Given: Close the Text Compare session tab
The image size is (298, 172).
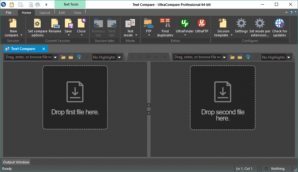Looking at the screenshot, I should point(44,49).
